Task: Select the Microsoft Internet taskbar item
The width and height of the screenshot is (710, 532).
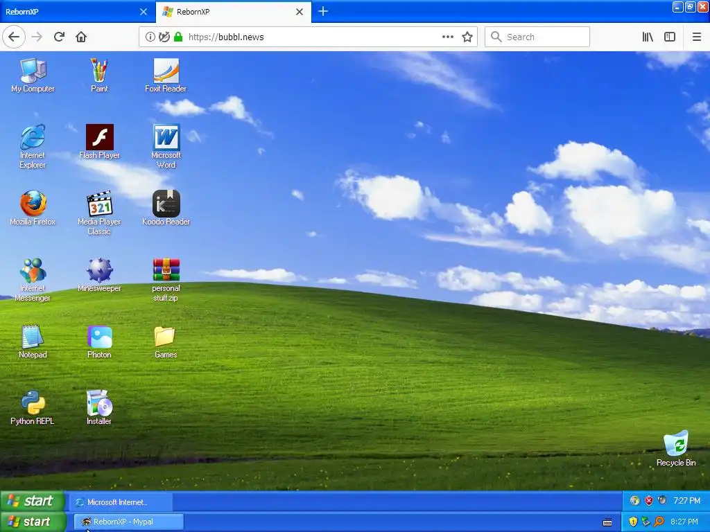Action: [x=121, y=502]
